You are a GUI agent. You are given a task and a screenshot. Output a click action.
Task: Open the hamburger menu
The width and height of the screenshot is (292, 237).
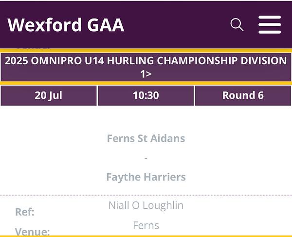point(270,25)
